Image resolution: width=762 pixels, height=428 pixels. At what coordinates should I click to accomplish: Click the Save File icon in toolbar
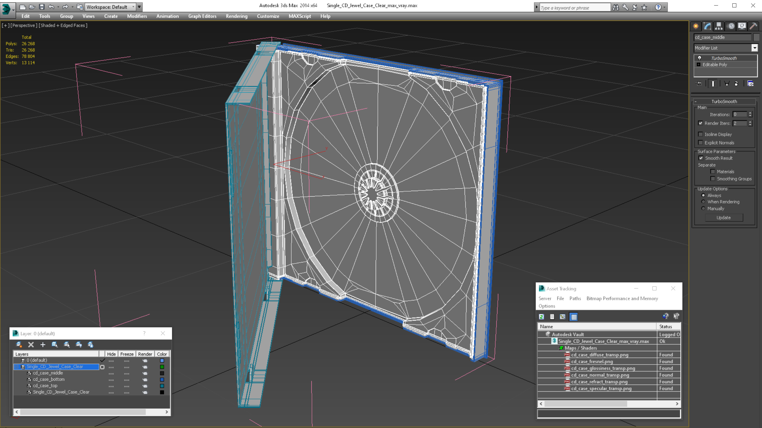click(x=42, y=7)
